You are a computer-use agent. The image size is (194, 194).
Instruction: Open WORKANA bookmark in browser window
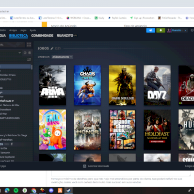click(x=79, y=18)
